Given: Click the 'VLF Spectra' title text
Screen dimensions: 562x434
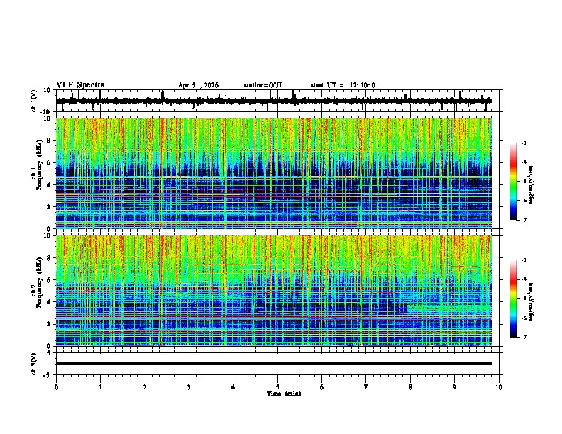Looking at the screenshot, I should pos(80,85).
